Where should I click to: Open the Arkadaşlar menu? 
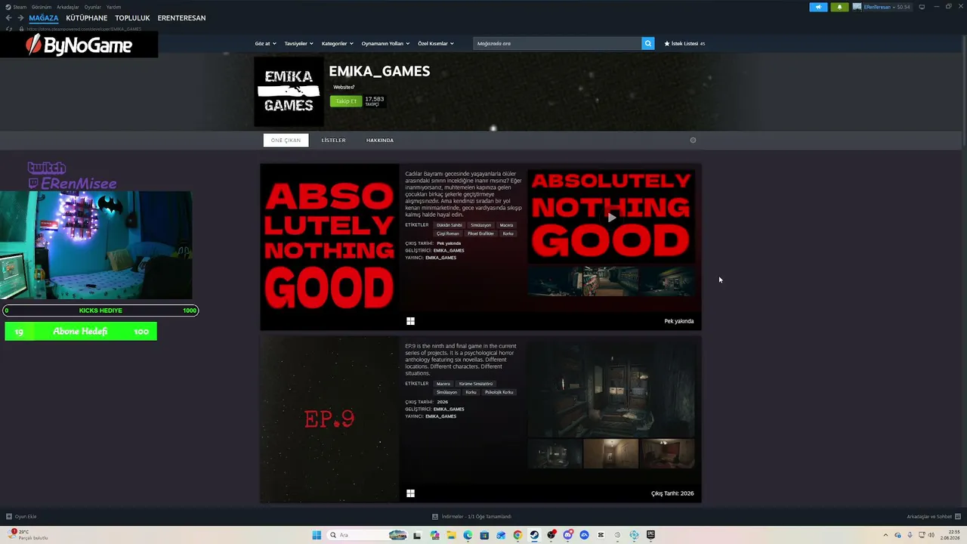pyautogui.click(x=68, y=7)
